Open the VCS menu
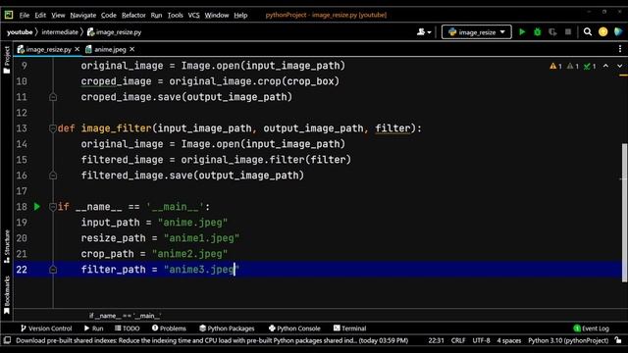 point(194,16)
